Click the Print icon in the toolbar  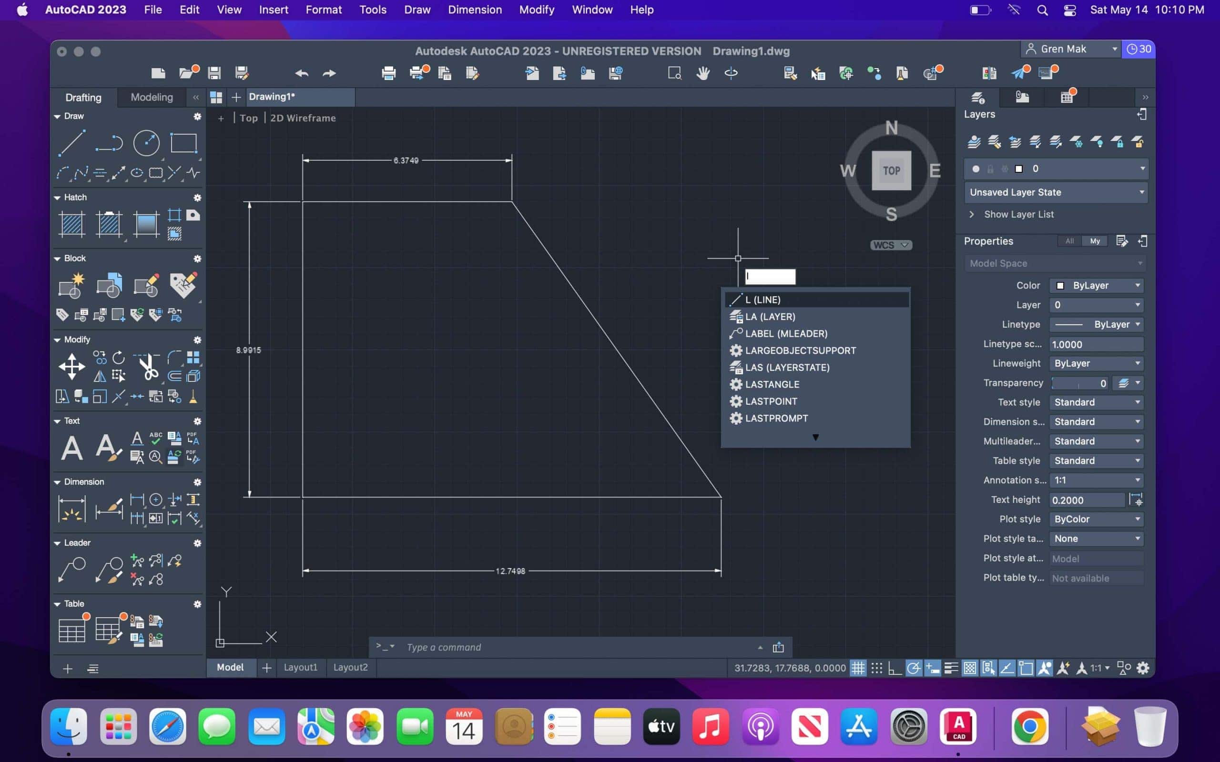coord(389,73)
